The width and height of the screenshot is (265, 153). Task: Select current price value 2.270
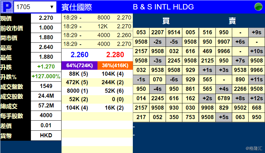coord(46,18)
